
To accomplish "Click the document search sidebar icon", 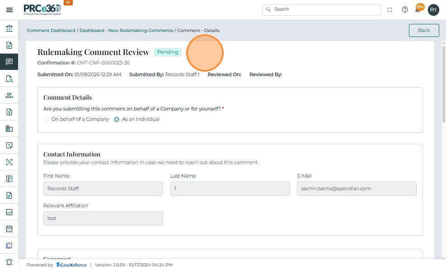I will pyautogui.click(x=9, y=79).
